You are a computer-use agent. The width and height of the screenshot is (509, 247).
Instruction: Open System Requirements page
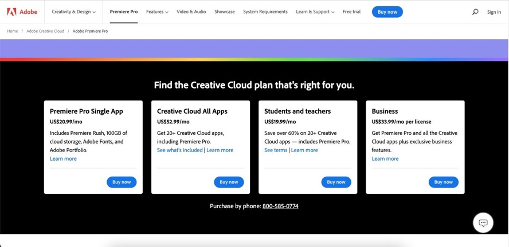click(x=265, y=11)
